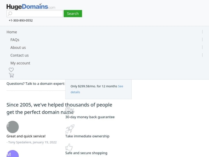Open the About us page
Screen dimensions: 209x157
tap(18, 47)
